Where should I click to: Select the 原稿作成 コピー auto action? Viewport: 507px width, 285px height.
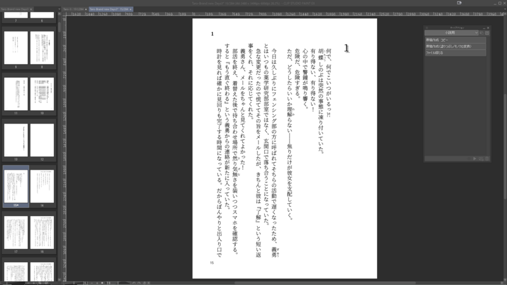[x=455, y=40]
